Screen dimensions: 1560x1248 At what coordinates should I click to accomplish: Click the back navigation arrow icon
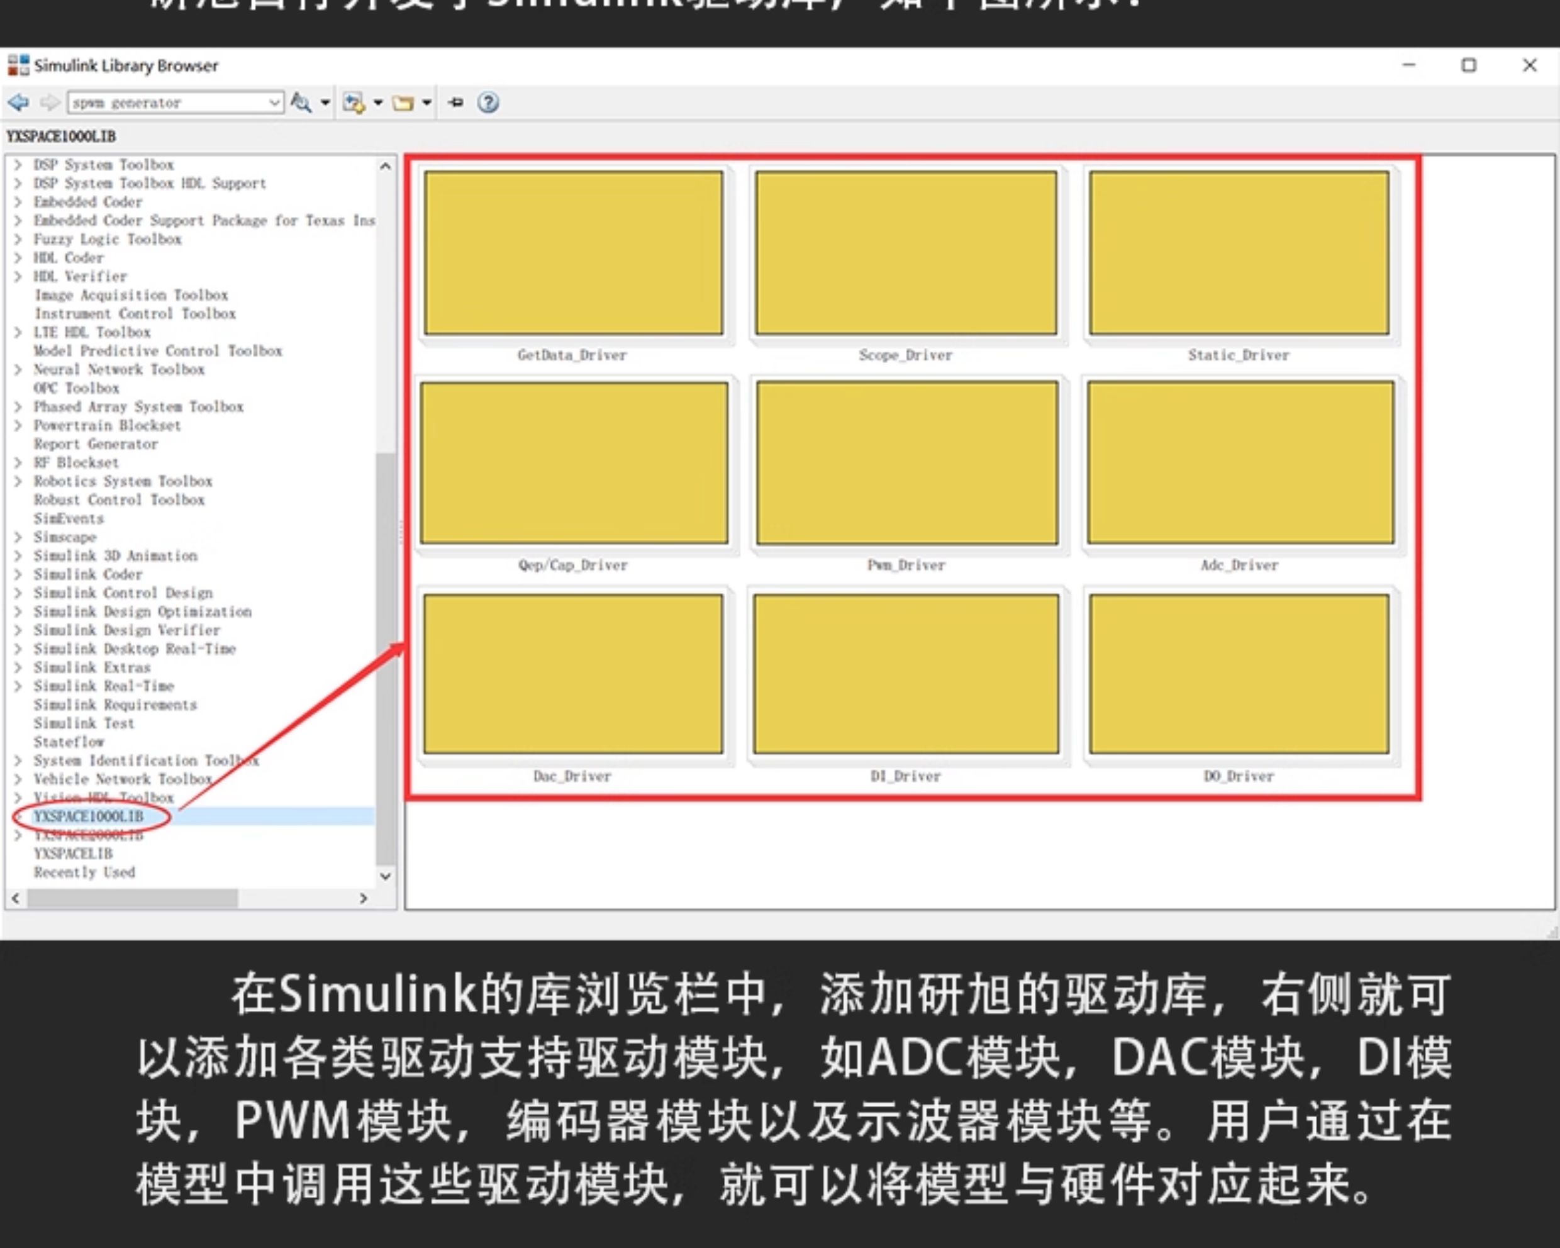[x=18, y=103]
